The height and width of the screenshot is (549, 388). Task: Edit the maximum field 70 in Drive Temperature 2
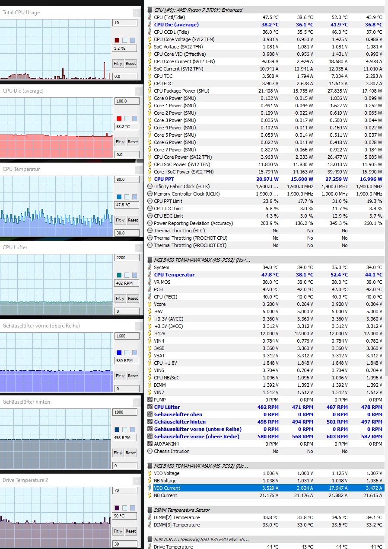[124, 491]
